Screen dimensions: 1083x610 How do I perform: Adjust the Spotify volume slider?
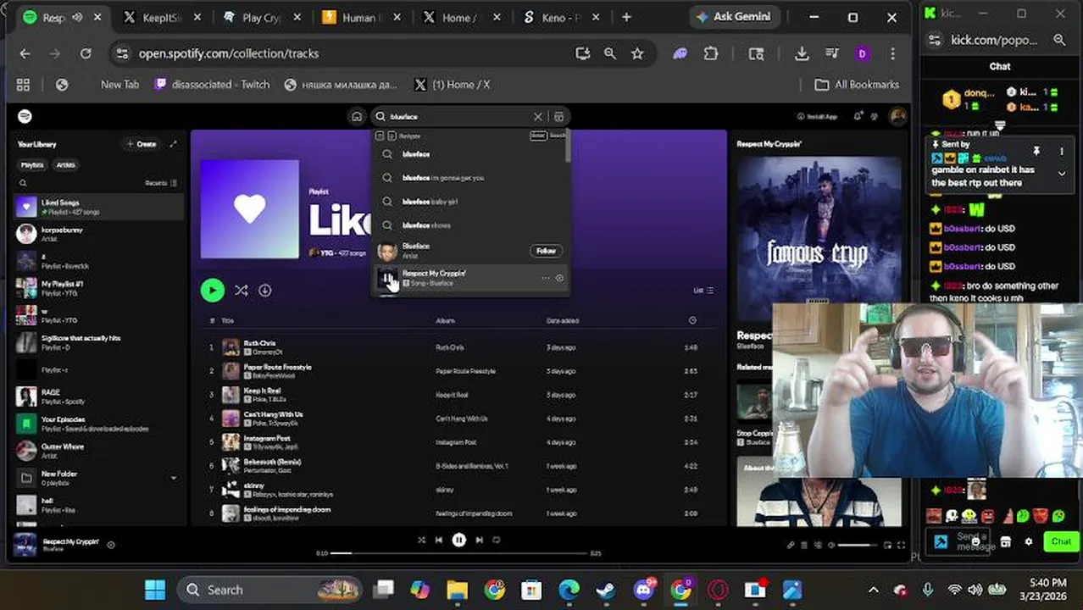coord(858,545)
